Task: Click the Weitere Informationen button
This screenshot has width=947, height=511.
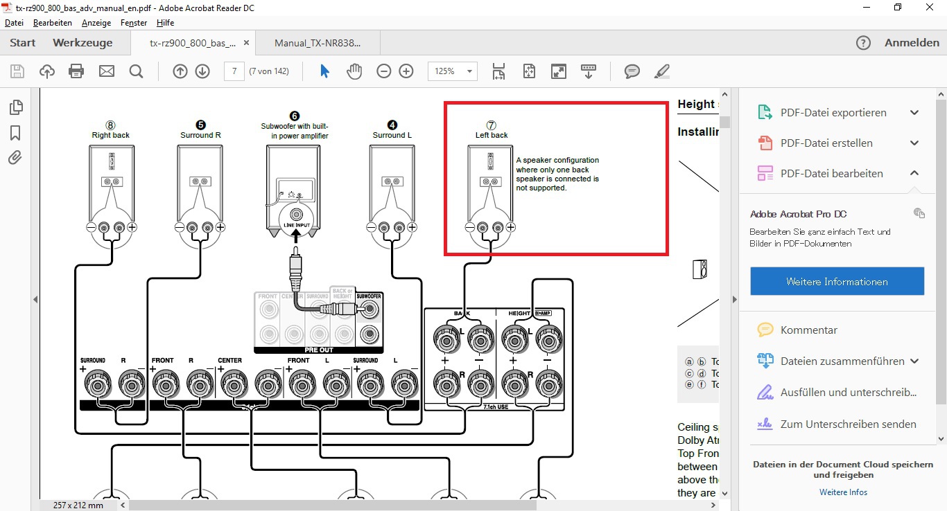Action: coord(837,282)
